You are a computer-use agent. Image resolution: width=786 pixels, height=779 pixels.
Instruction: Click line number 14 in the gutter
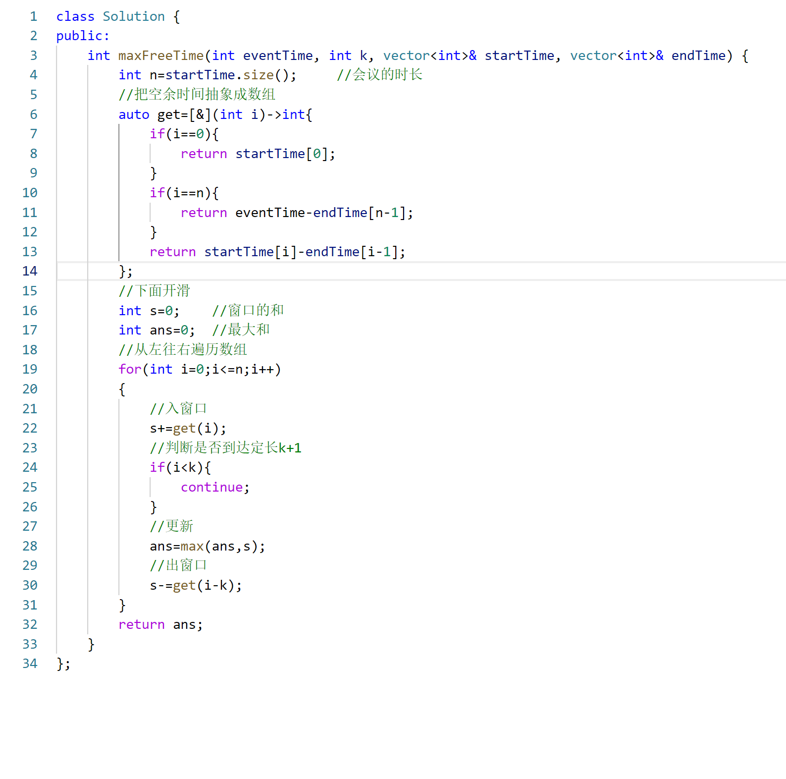tap(30, 271)
